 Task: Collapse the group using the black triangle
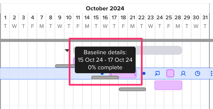coord(67,51)
